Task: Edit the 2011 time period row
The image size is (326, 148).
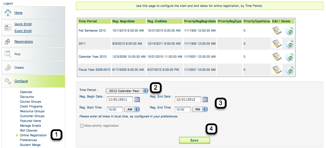Action: (277, 44)
